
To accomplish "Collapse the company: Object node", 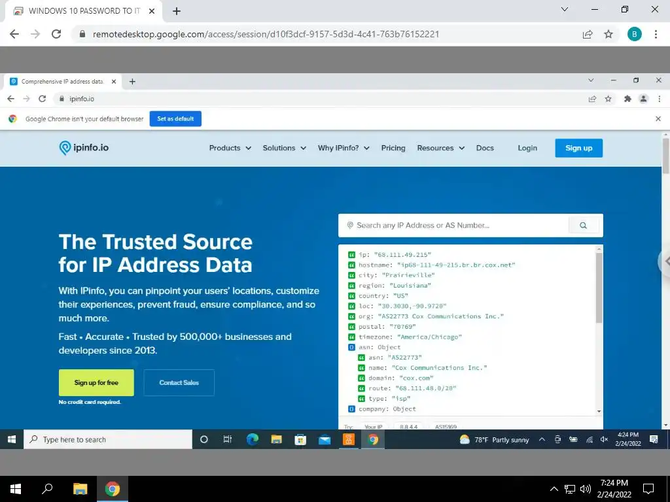I will 351,409.
